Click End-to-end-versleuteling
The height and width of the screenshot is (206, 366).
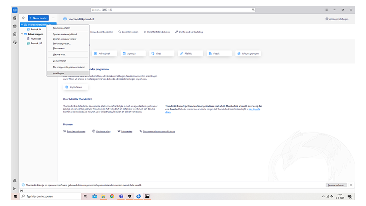tap(189, 32)
